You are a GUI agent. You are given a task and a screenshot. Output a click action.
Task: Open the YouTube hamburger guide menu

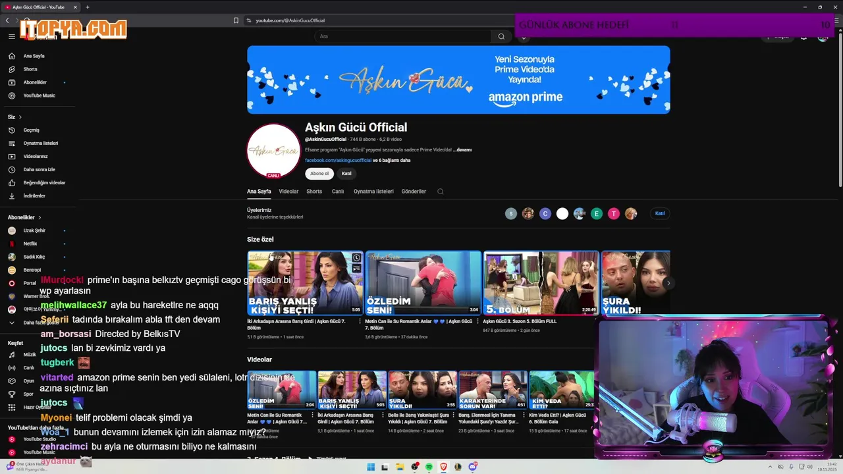click(x=12, y=36)
